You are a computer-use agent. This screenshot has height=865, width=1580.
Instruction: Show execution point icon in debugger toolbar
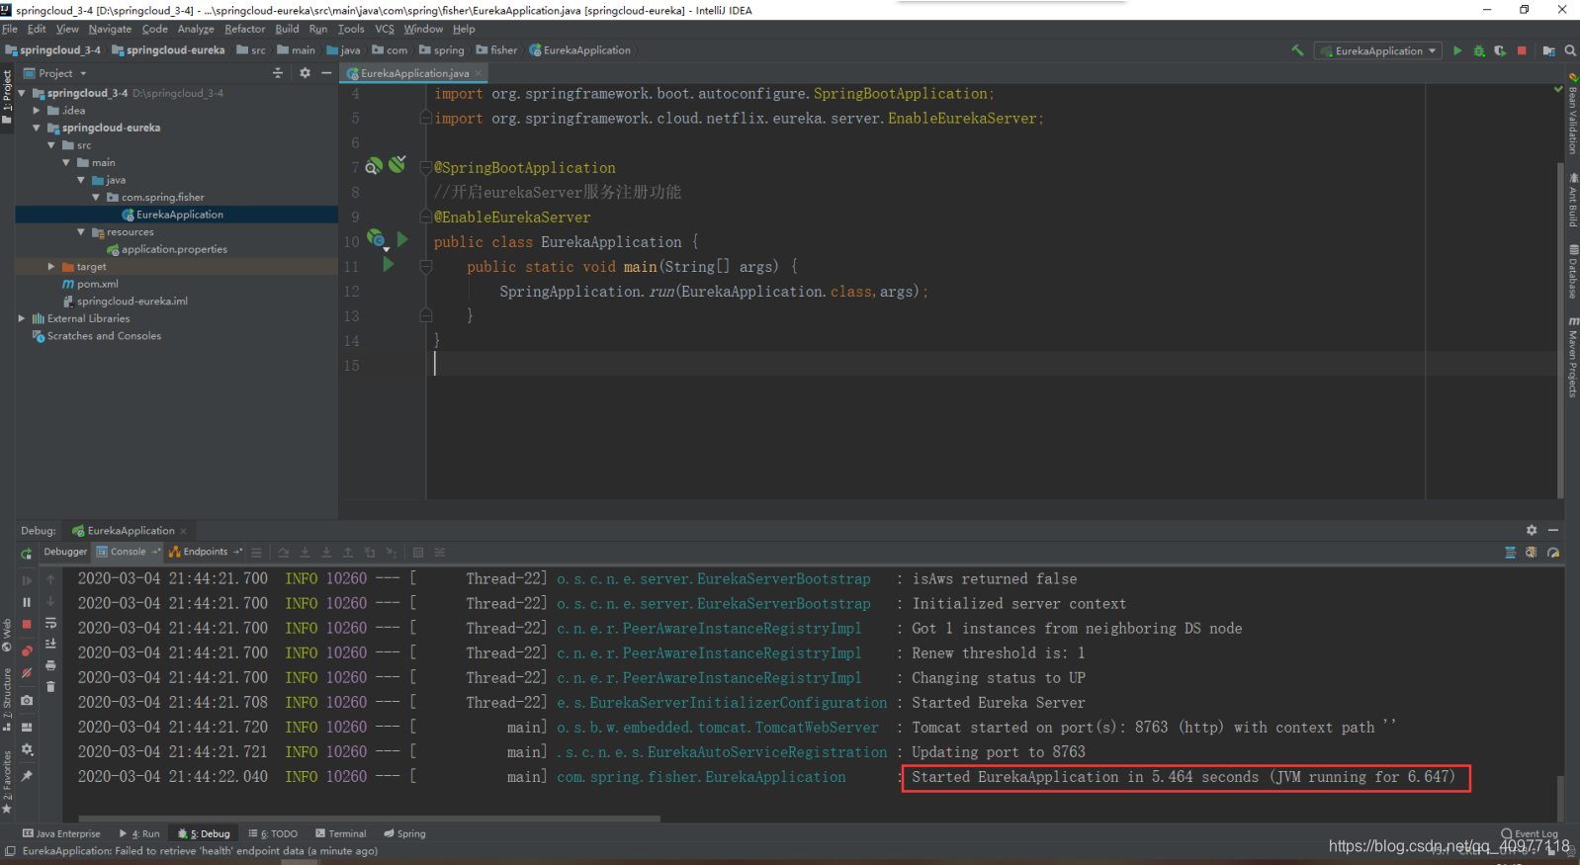(x=256, y=553)
